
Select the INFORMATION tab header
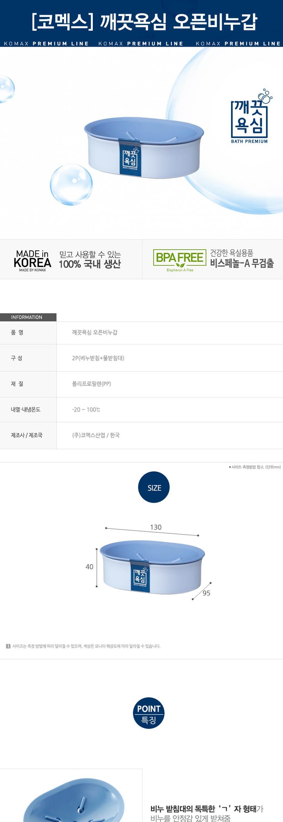coord(28,317)
